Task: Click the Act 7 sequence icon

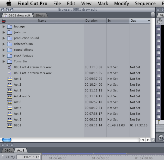Action: (10, 108)
